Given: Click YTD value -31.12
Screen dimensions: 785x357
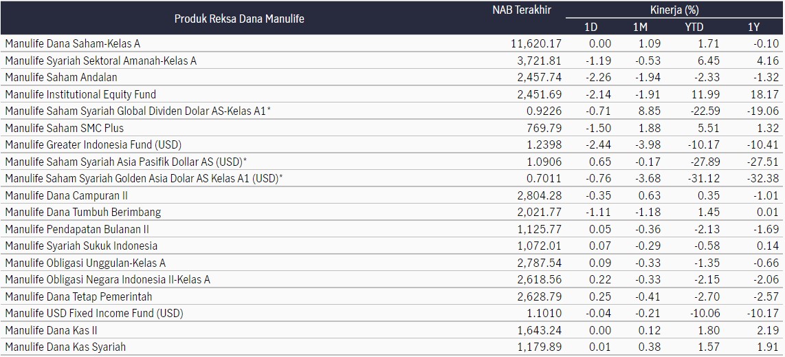Looking at the screenshot, I should 705,179.
